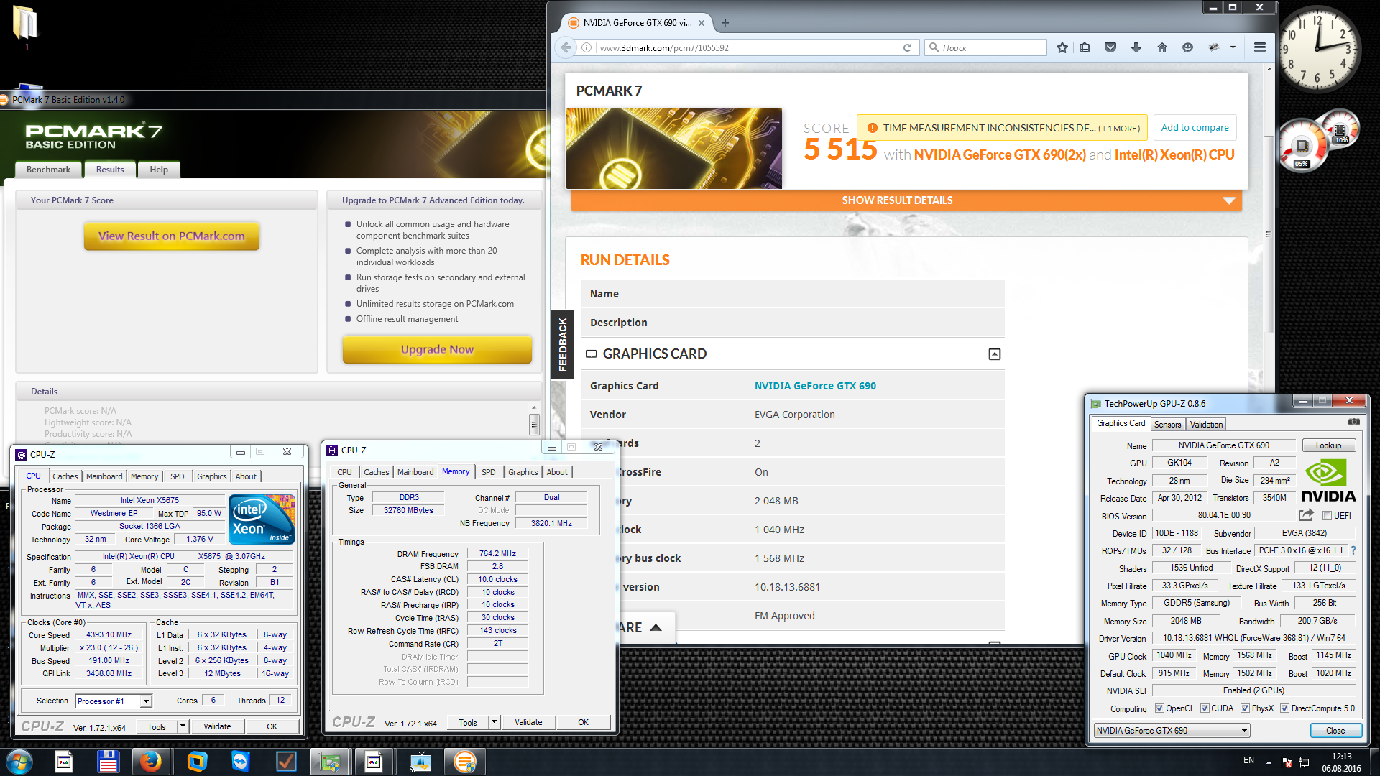The image size is (1380, 776).
Task: Toggle the PhysX checkbox
Action: pos(1245,708)
